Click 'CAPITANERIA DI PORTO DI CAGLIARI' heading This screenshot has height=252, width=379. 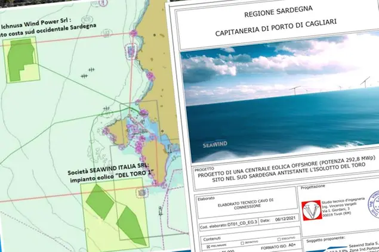pyautogui.click(x=276, y=27)
